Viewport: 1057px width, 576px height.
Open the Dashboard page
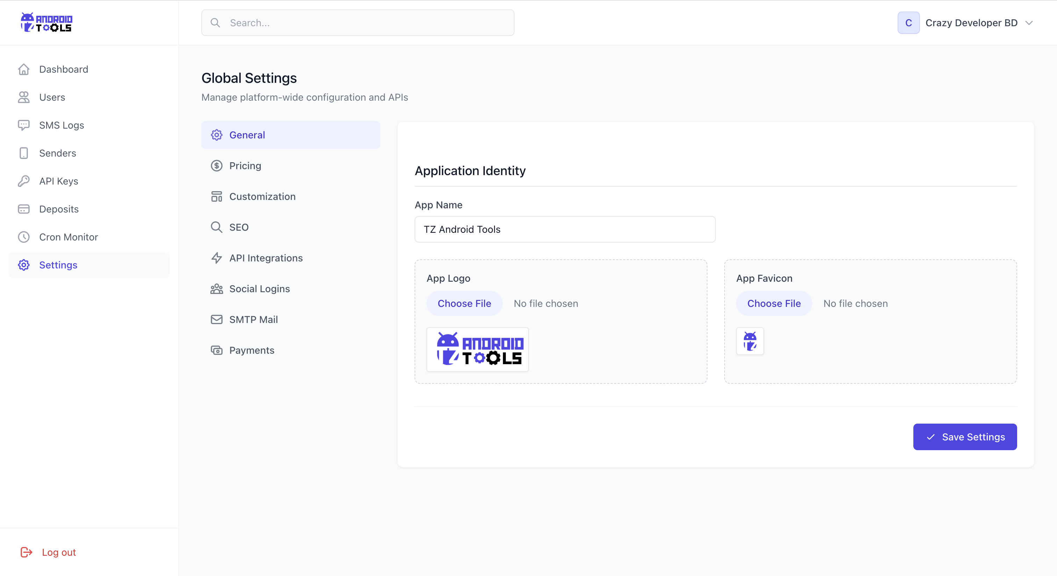pos(89,69)
